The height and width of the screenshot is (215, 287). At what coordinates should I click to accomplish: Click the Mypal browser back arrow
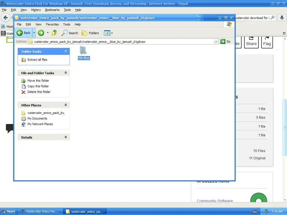pos(6,18)
